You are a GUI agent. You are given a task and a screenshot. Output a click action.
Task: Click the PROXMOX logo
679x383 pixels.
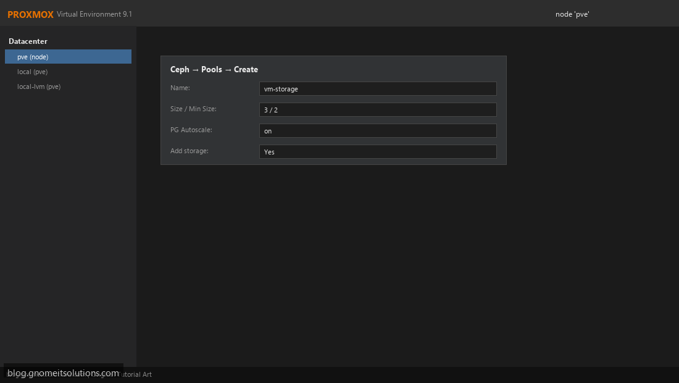30,14
